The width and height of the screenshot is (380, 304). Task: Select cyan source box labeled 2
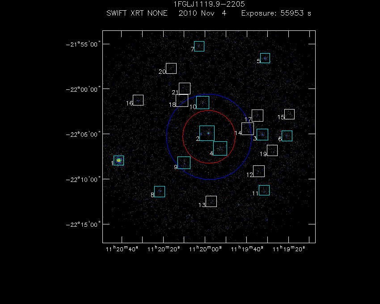[207, 133]
